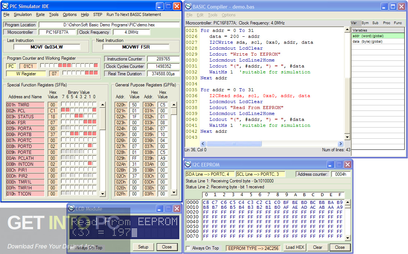
Task: Click the Address counter value 0004h
Action: tap(340, 174)
